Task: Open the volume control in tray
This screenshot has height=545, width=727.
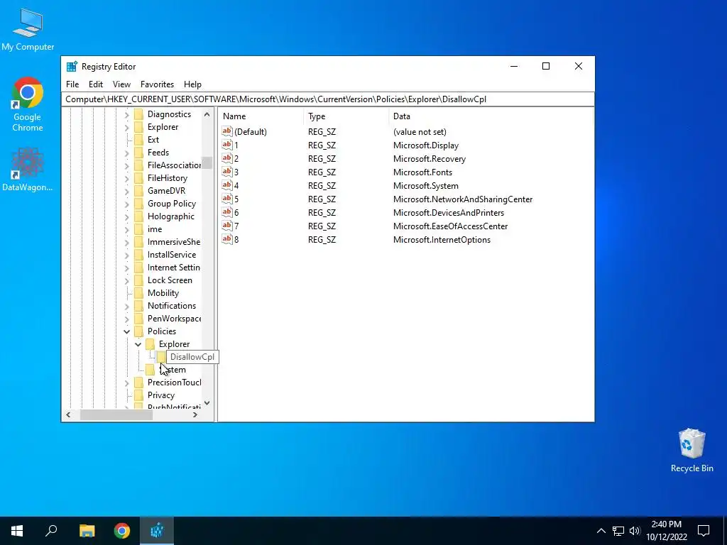Action: 635,531
